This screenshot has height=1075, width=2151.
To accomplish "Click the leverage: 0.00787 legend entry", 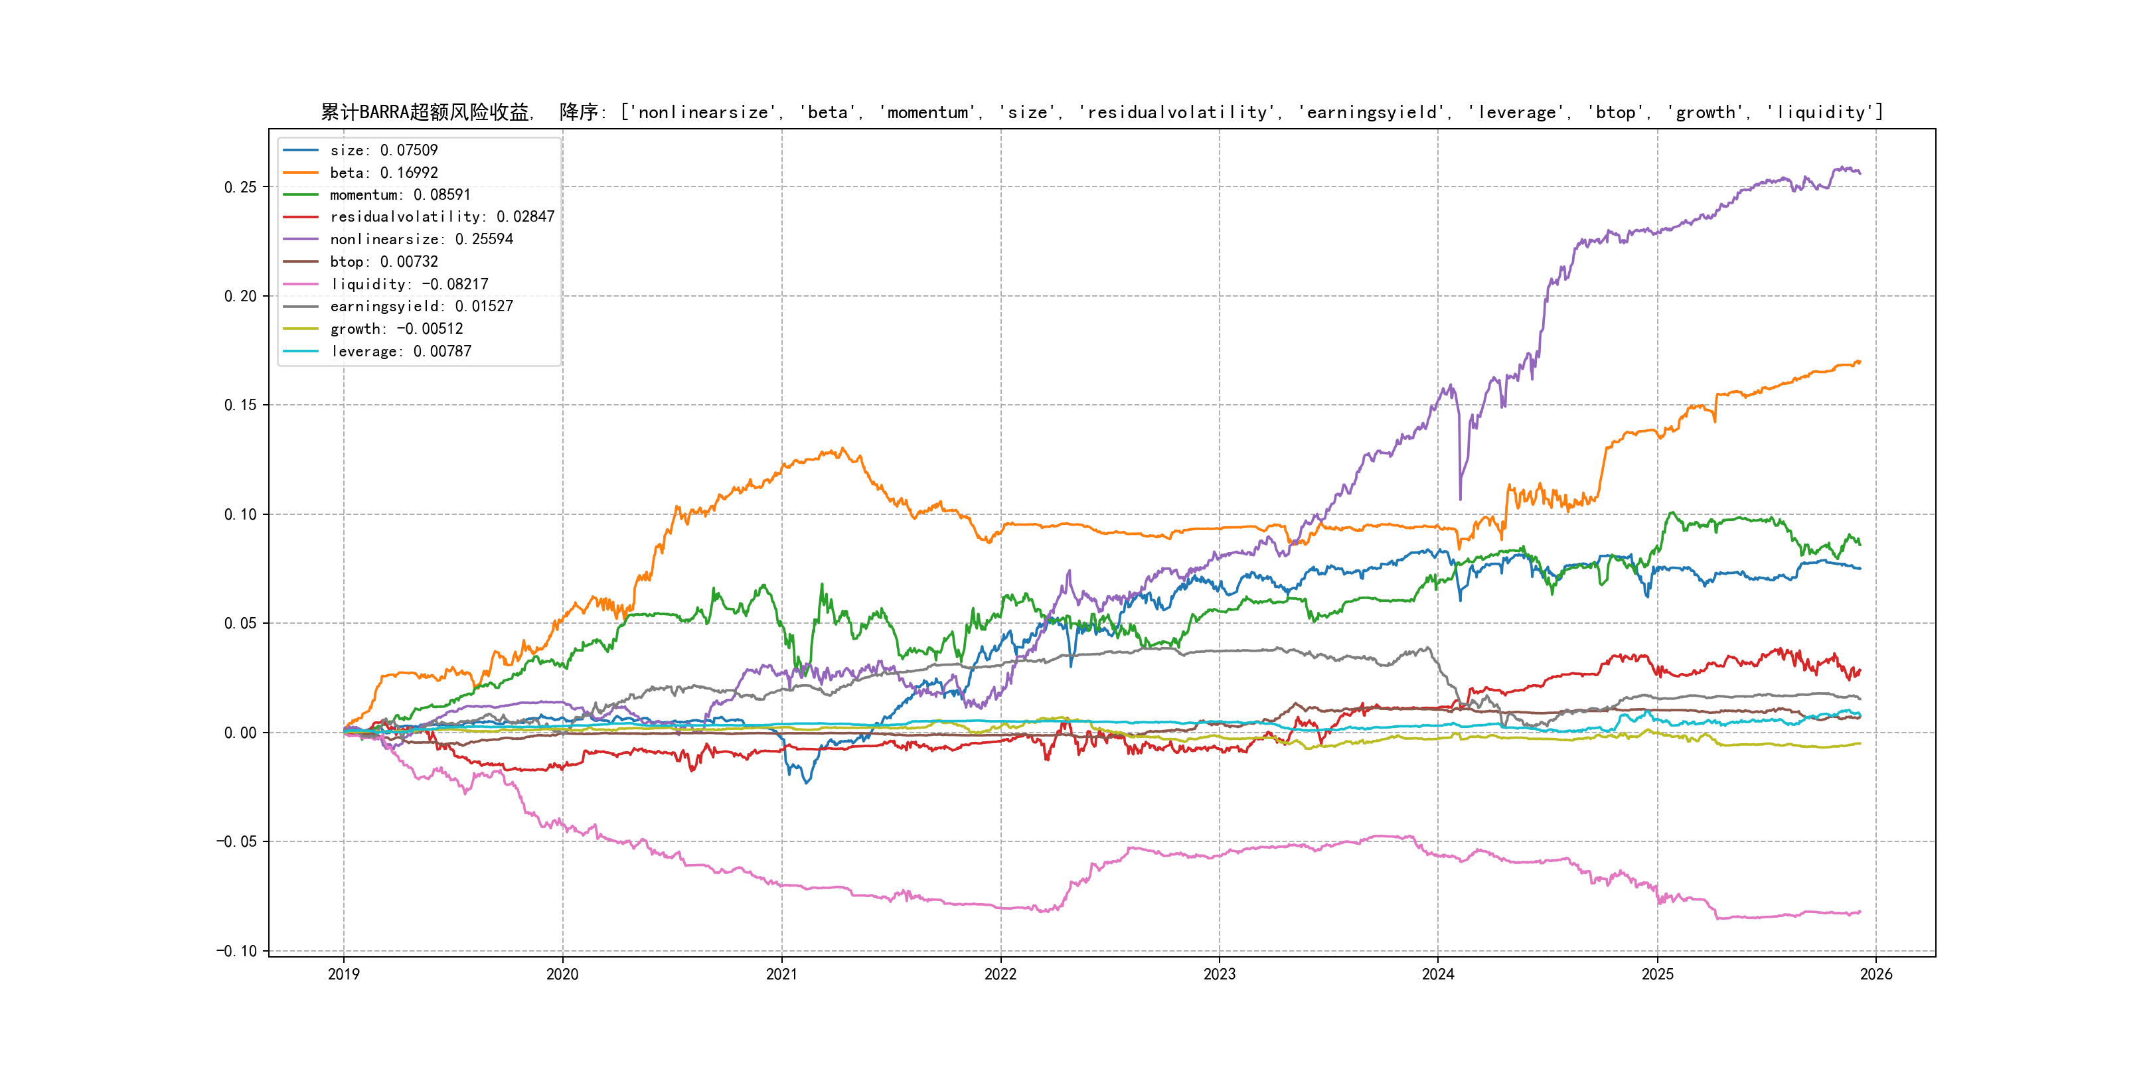I will pos(400,352).
